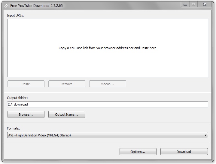Click Browse... to choose output folder
Viewport: 216px width, 164px height.
[x=26, y=115]
